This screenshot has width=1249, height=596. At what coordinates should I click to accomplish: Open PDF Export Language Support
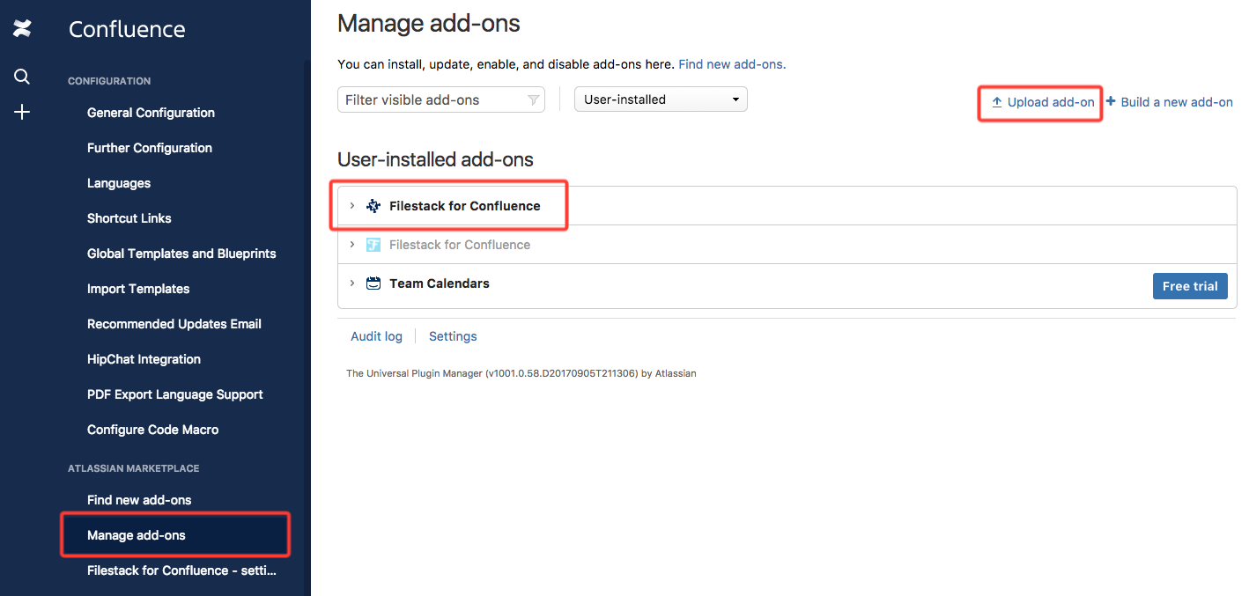[175, 394]
